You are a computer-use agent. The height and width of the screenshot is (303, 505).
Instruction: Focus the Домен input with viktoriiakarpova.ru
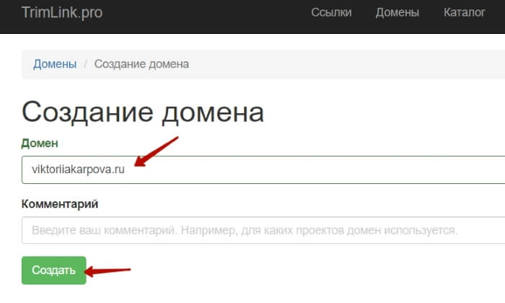coord(289,170)
